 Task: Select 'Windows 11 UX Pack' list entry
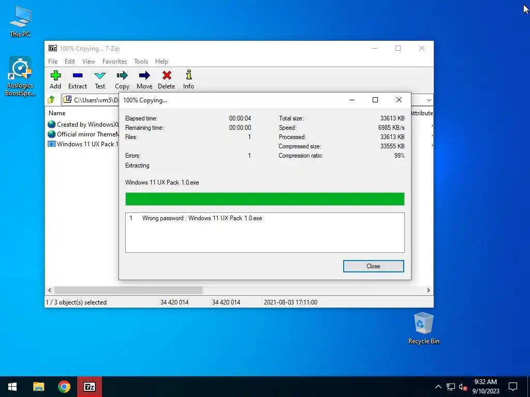(x=84, y=144)
